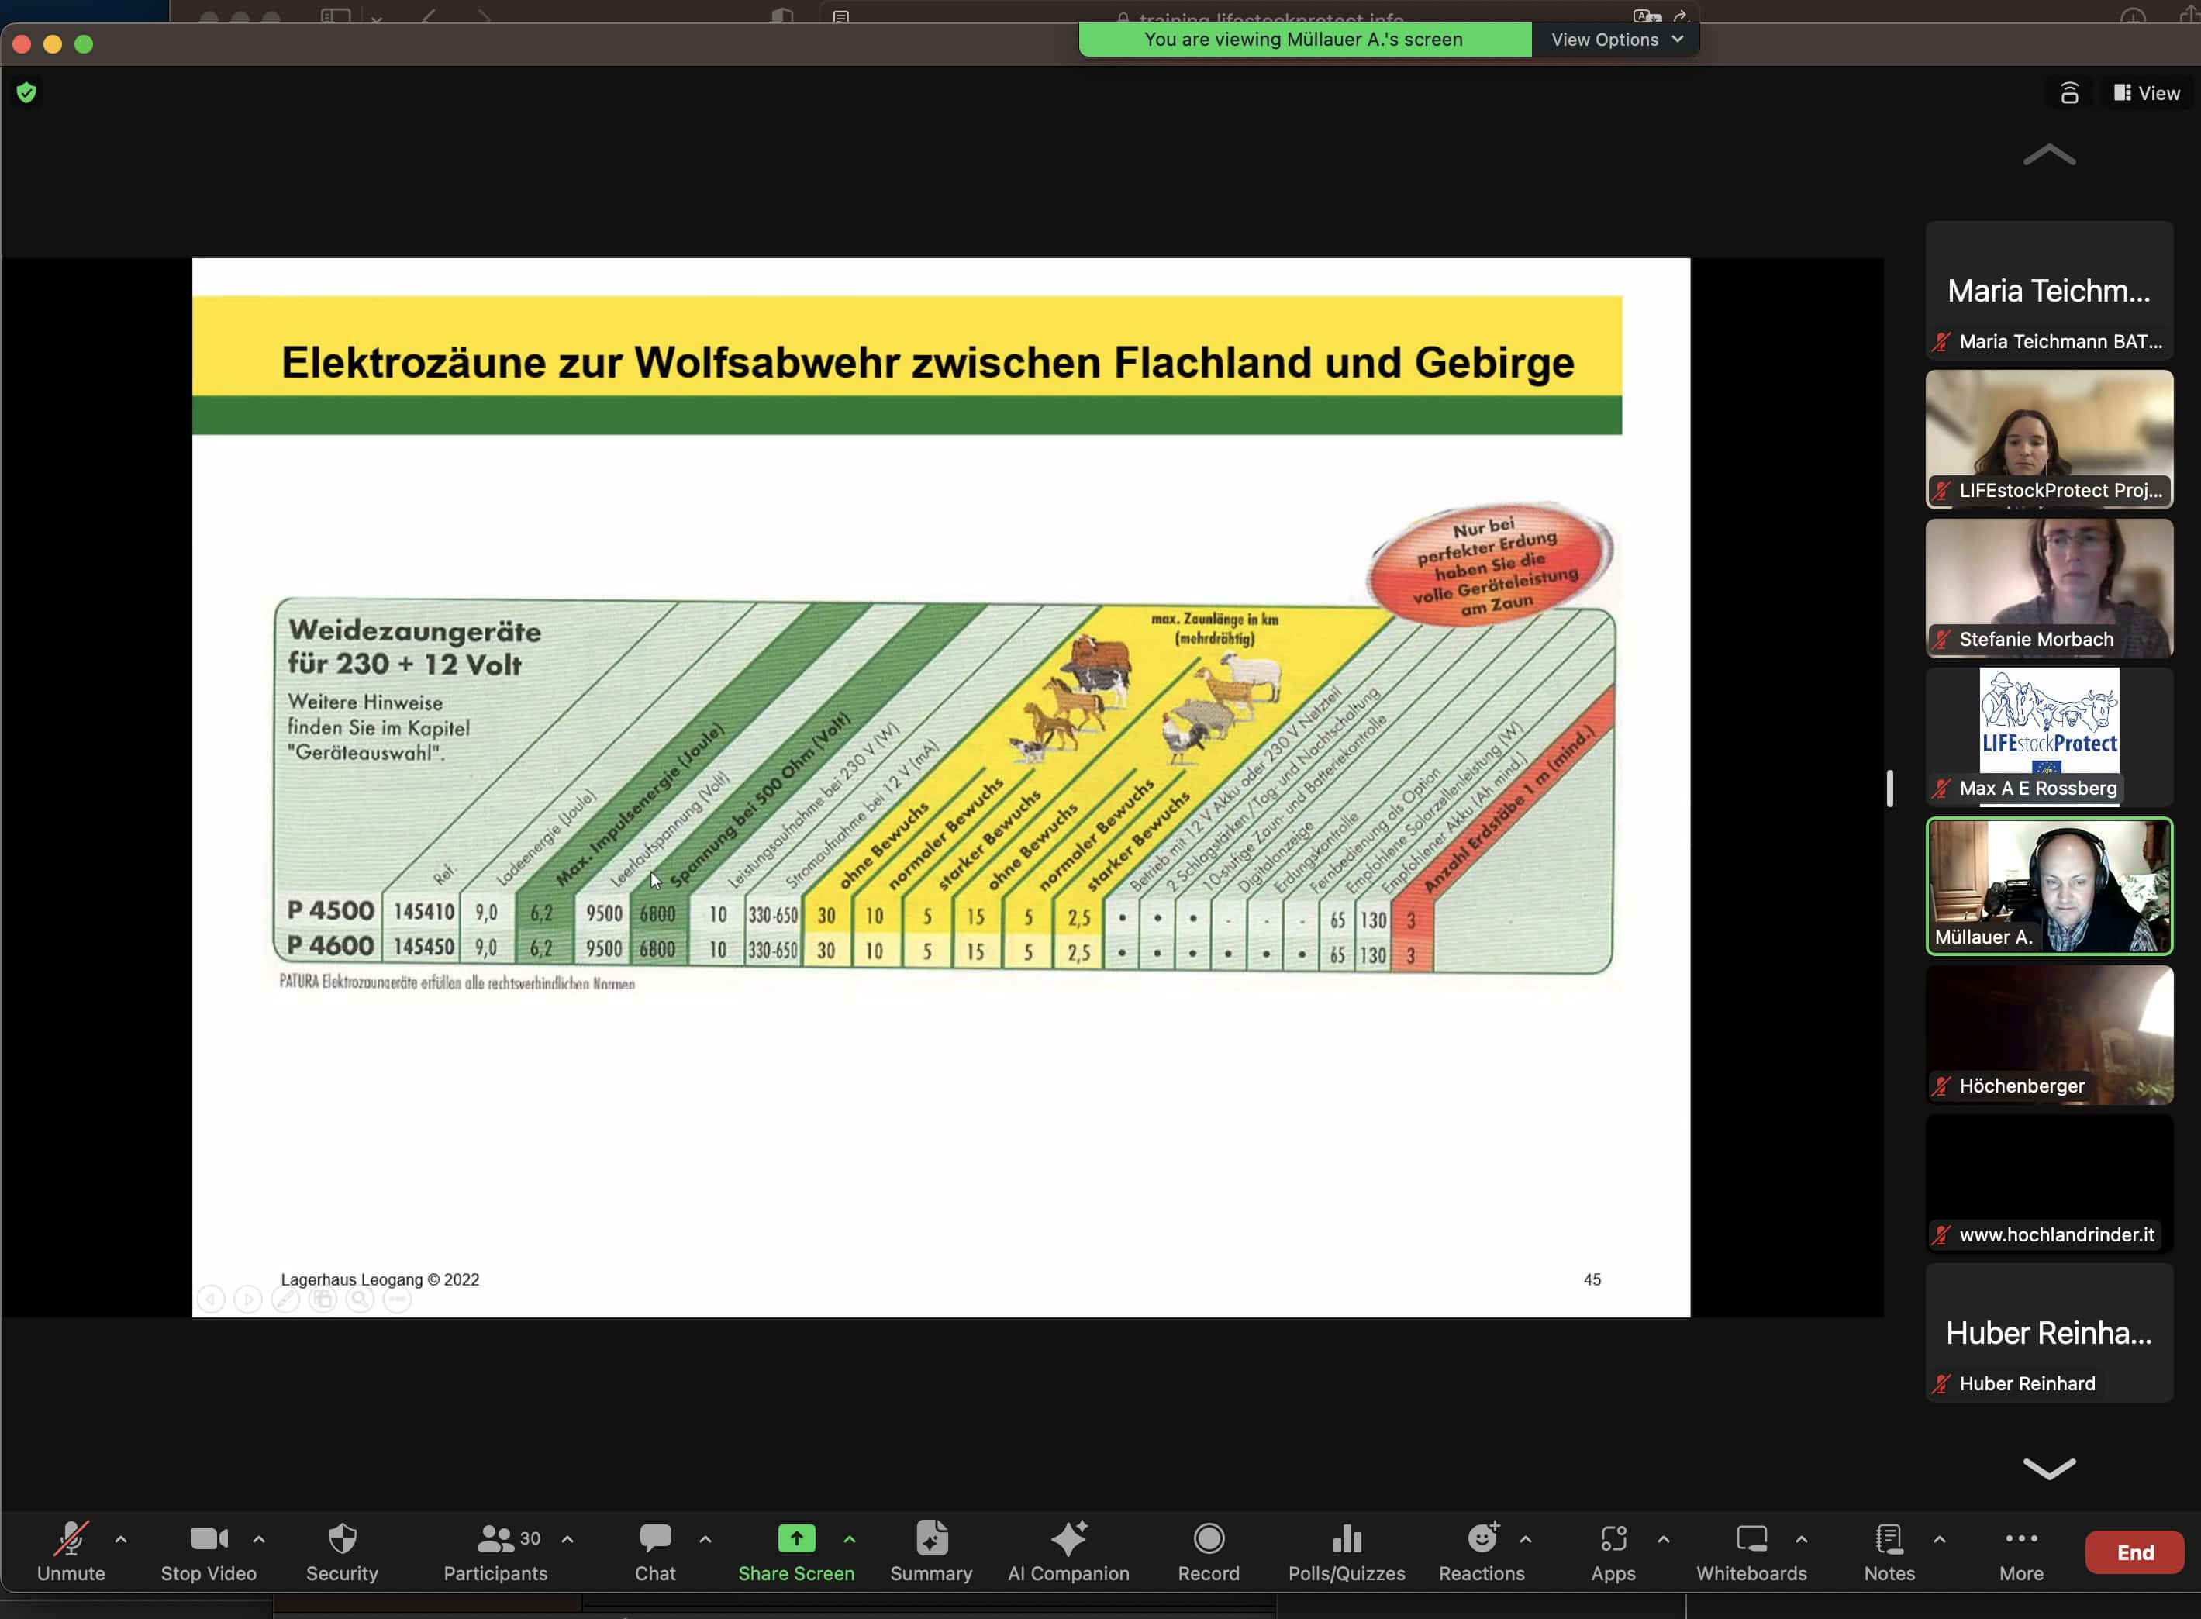The height and width of the screenshot is (1619, 2201).
Task: Start recording with the Record button
Action: [x=1209, y=1552]
